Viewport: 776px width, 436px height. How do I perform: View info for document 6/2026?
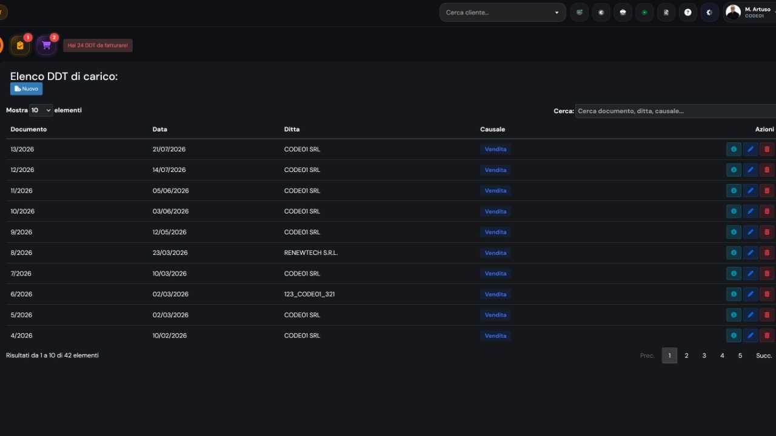[734, 294]
